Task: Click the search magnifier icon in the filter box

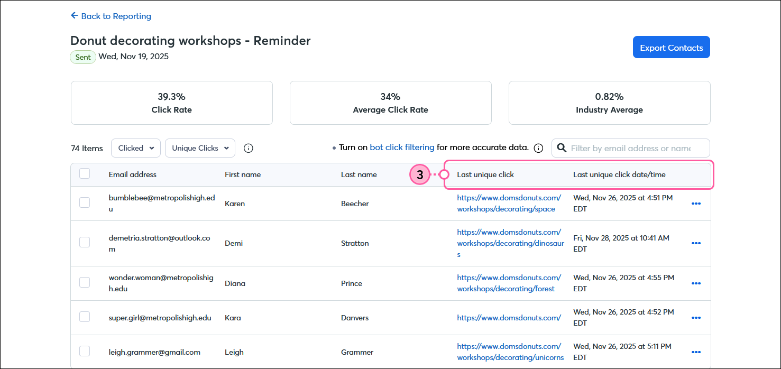Action: click(562, 148)
